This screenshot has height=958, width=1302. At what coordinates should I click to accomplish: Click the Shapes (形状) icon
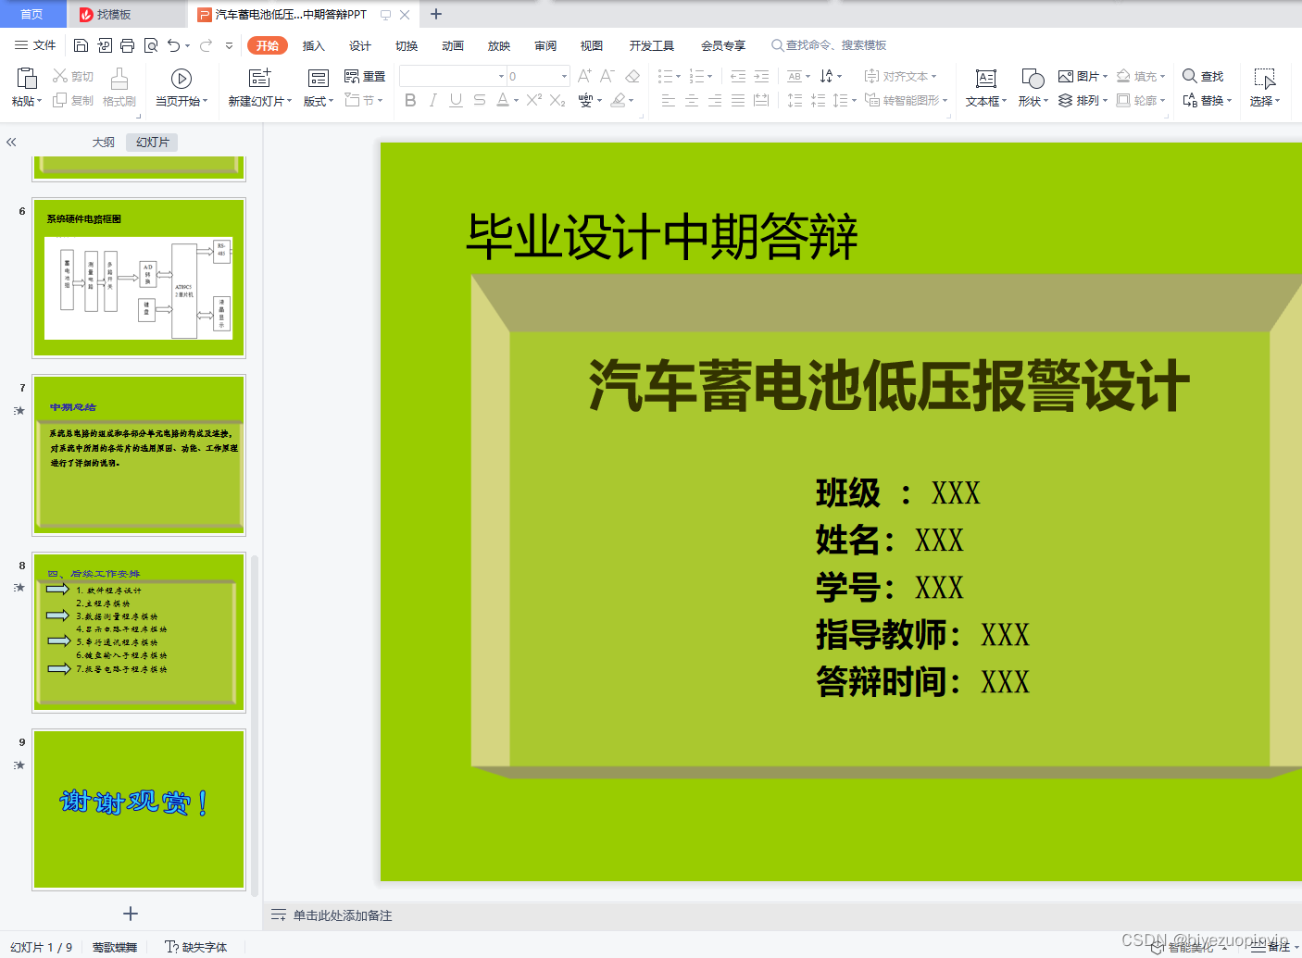click(x=1033, y=79)
